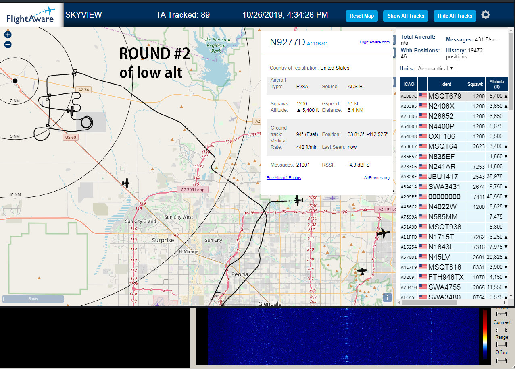Click the Hide All Tracks button

455,16
